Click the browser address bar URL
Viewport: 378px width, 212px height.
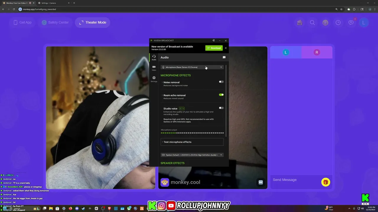click(39, 9)
